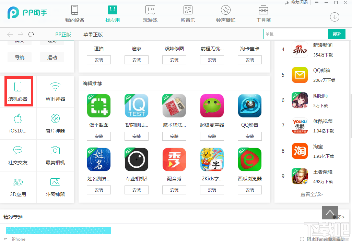Screen dimensions: 352x243
Task: Expand 更多 in 精彩专题 section
Action: [337, 217]
